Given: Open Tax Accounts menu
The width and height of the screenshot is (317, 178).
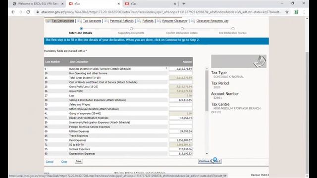Looking at the screenshot, I should pos(92,21).
